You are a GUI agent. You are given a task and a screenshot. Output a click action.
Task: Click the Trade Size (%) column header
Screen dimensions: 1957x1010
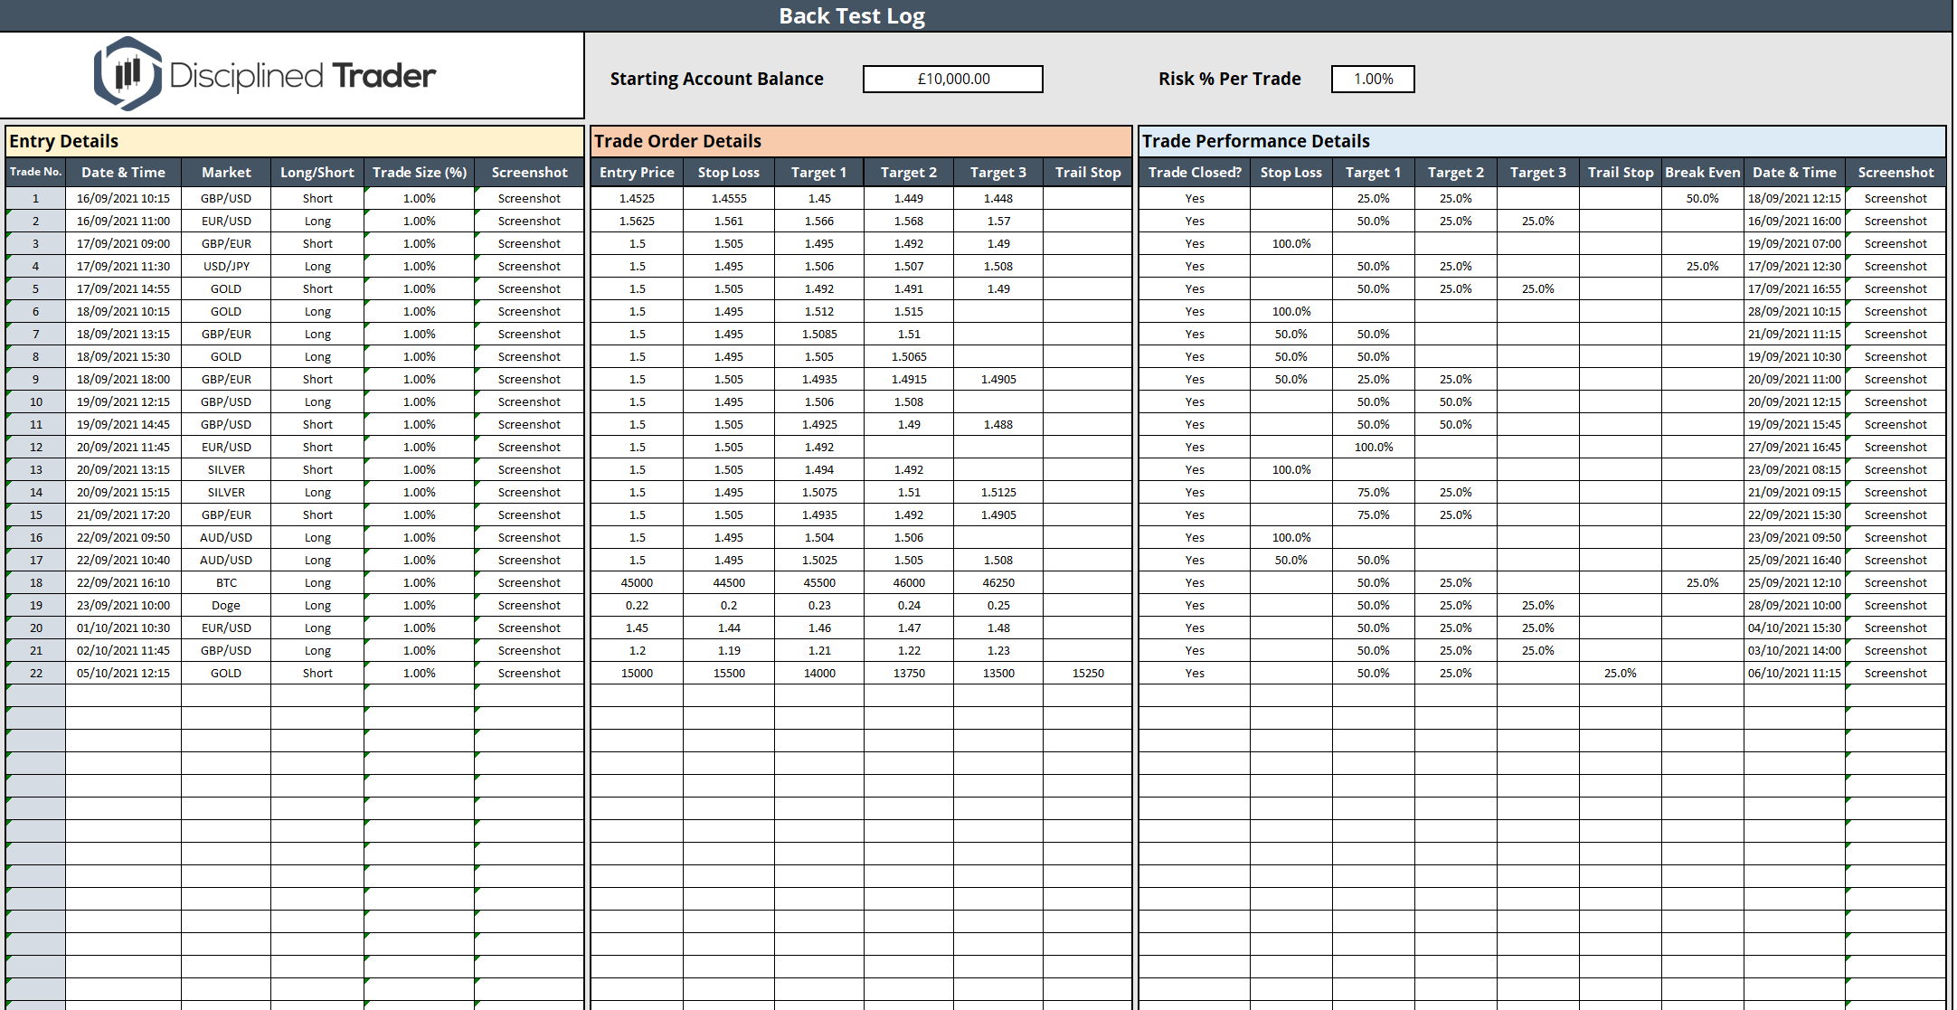(420, 172)
